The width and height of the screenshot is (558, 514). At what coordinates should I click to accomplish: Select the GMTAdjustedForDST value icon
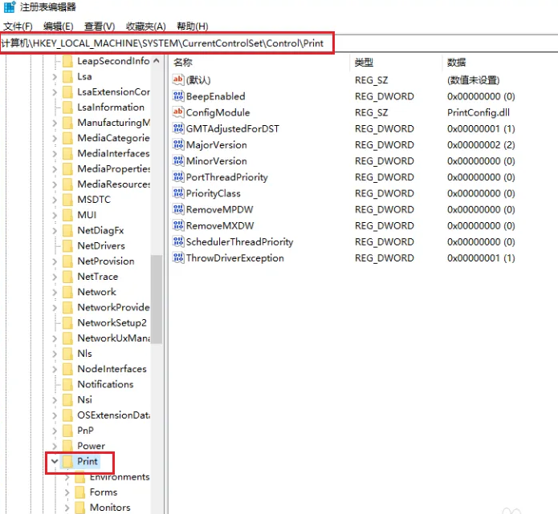(x=178, y=128)
